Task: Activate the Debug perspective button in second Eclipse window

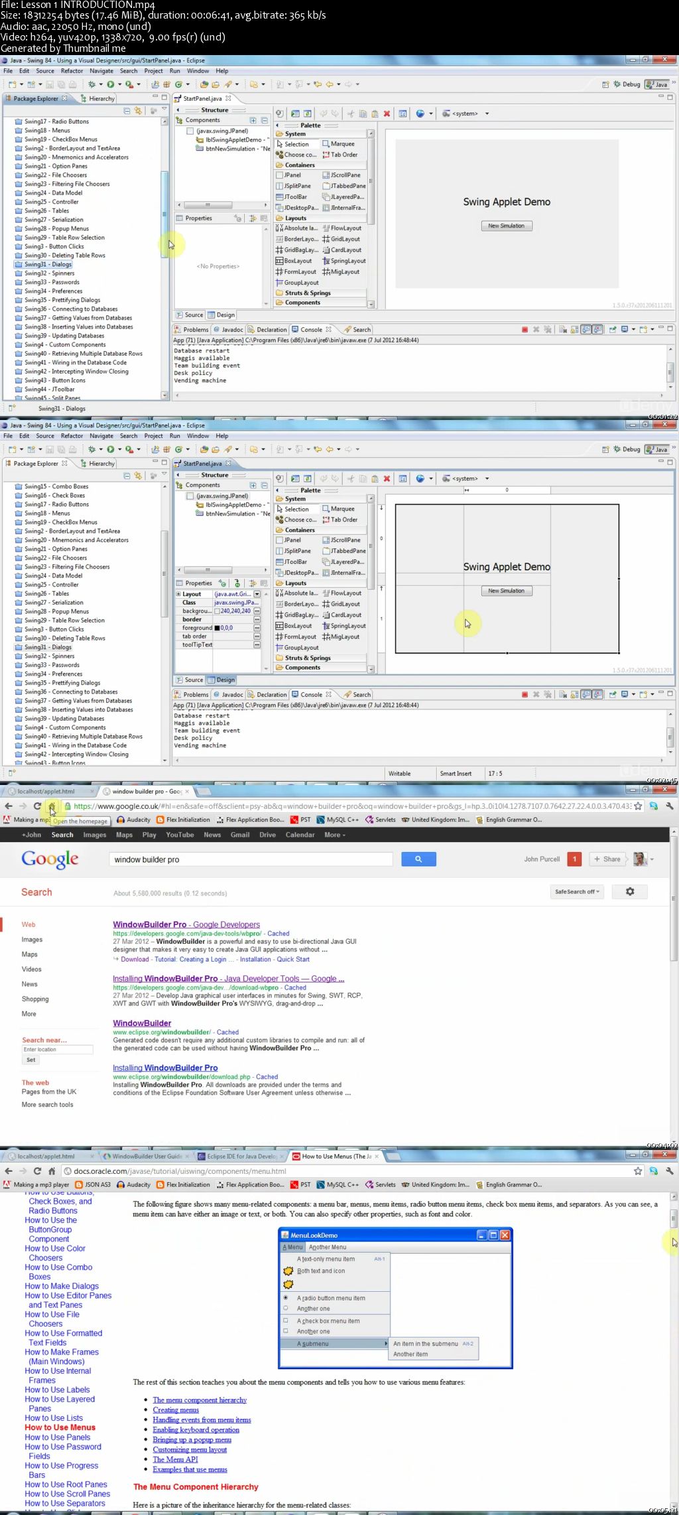Action: pyautogui.click(x=627, y=449)
